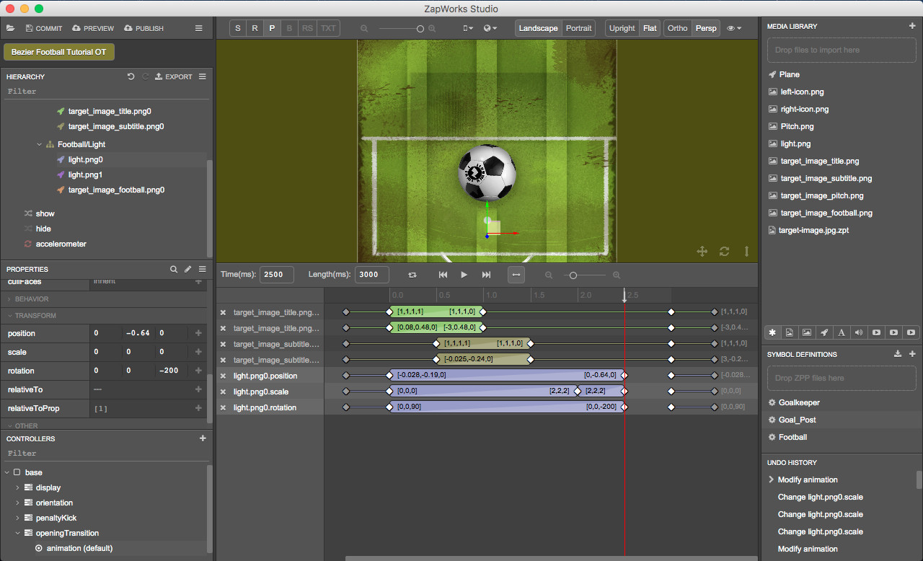Select the Goalkeeper symbol definition
The width and height of the screenshot is (923, 561).
pyautogui.click(x=799, y=403)
